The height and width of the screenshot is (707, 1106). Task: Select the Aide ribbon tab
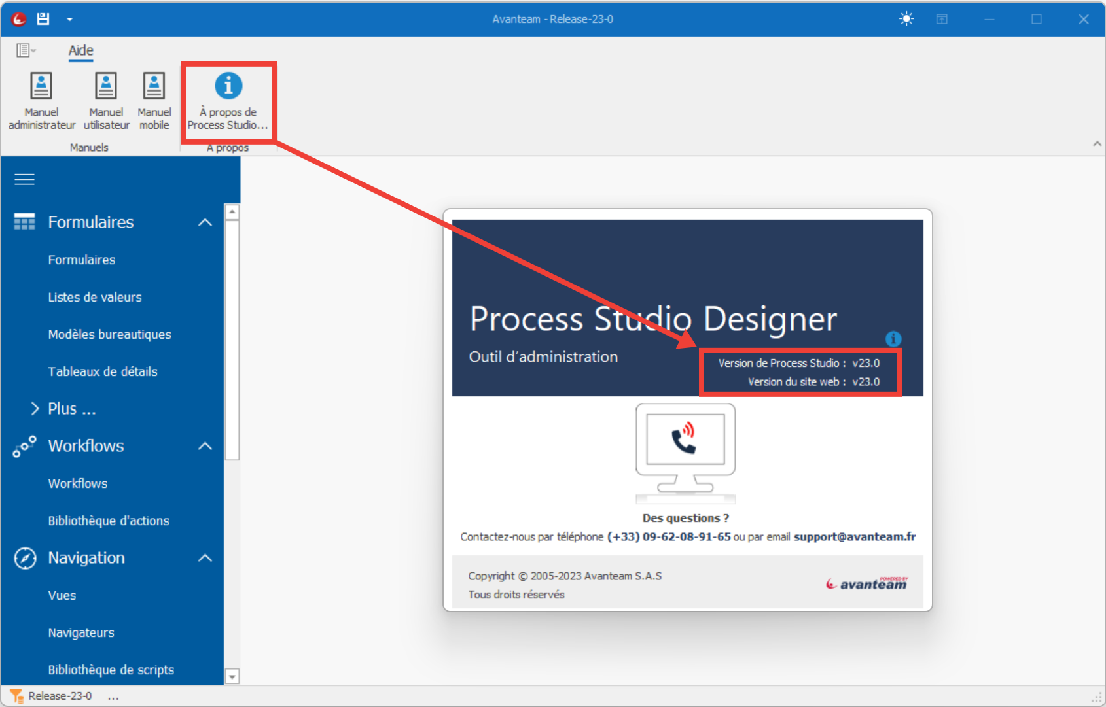(x=80, y=50)
